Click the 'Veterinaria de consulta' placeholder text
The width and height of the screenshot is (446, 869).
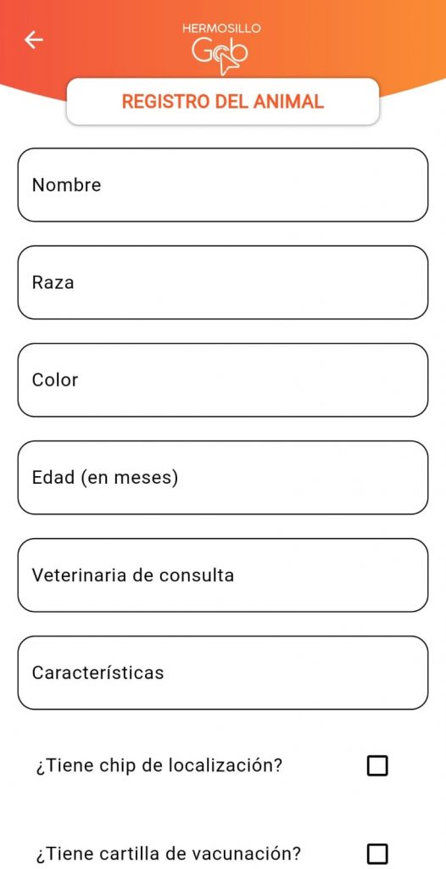[133, 575]
